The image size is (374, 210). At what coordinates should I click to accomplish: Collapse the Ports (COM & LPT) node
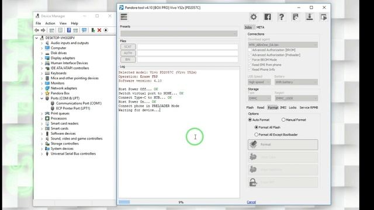click(41, 98)
